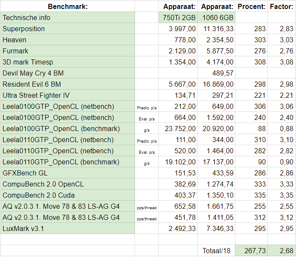Select the '750Ti 2GB' cell
Image resolution: width=296 pixels, height=257 pixels.
pyautogui.click(x=178, y=18)
